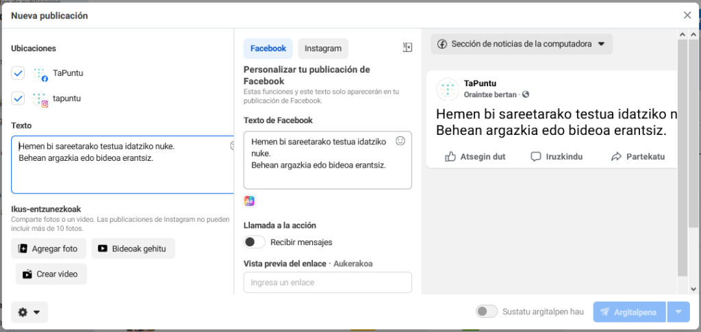Click the Iruzkindu comment bubble icon
701x332 pixels.
535,156
